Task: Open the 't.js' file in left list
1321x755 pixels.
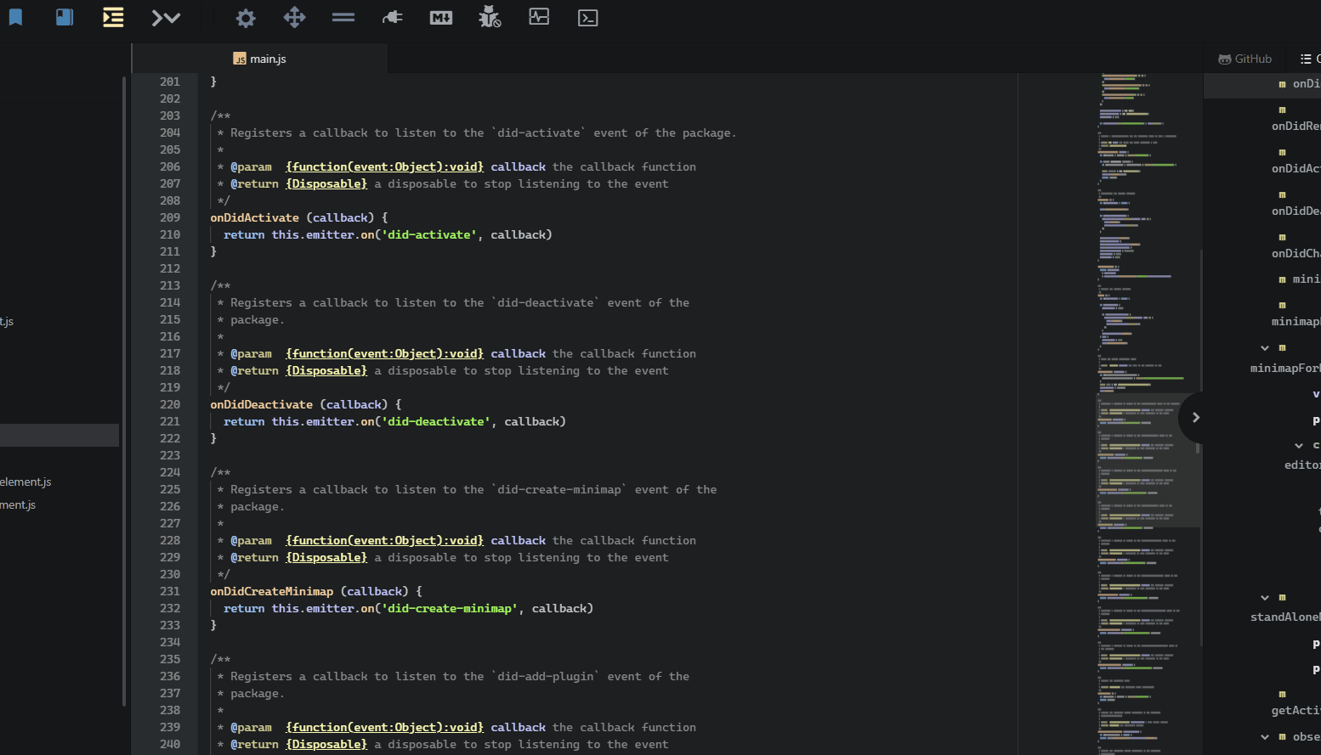Action: coord(7,321)
